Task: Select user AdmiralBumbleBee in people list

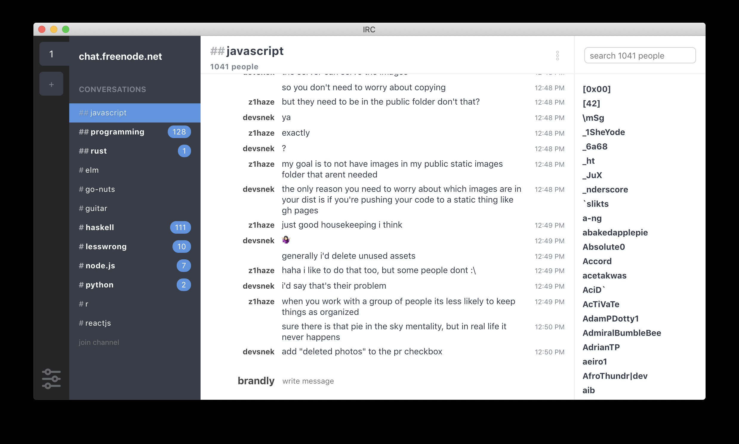Action: pyautogui.click(x=622, y=333)
